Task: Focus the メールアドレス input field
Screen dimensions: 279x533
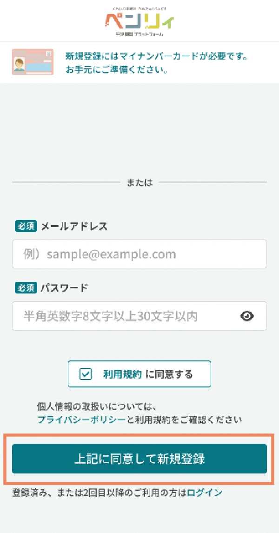Action: 139,254
